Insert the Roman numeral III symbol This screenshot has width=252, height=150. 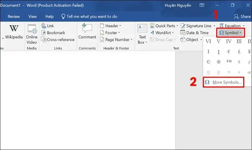tap(239, 41)
